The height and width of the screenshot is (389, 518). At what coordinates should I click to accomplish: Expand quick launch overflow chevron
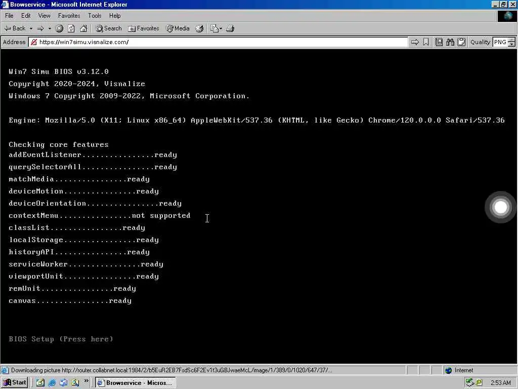86,381
